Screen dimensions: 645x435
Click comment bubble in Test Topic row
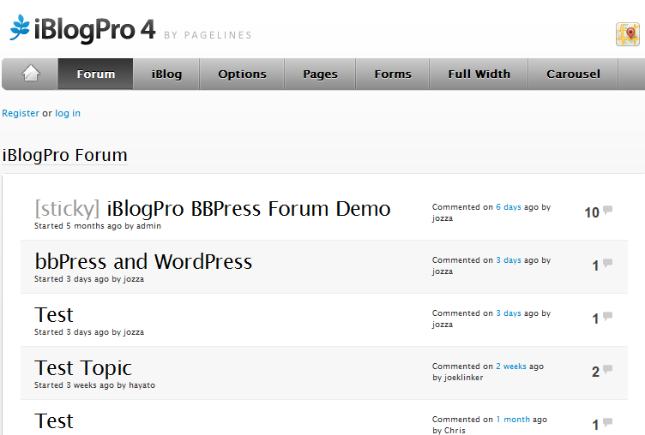(607, 369)
